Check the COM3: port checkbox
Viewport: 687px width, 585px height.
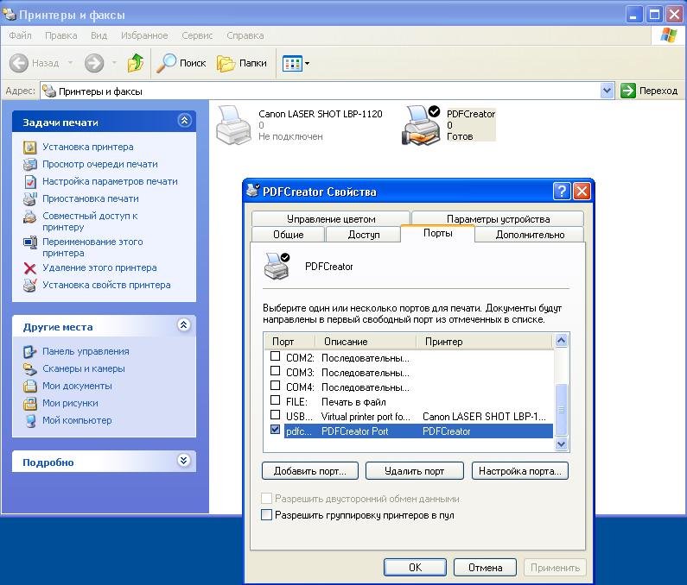coord(275,371)
